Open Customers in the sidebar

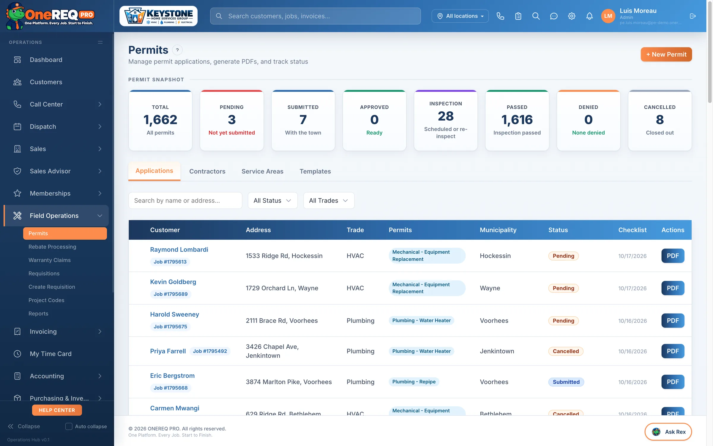tap(56, 82)
